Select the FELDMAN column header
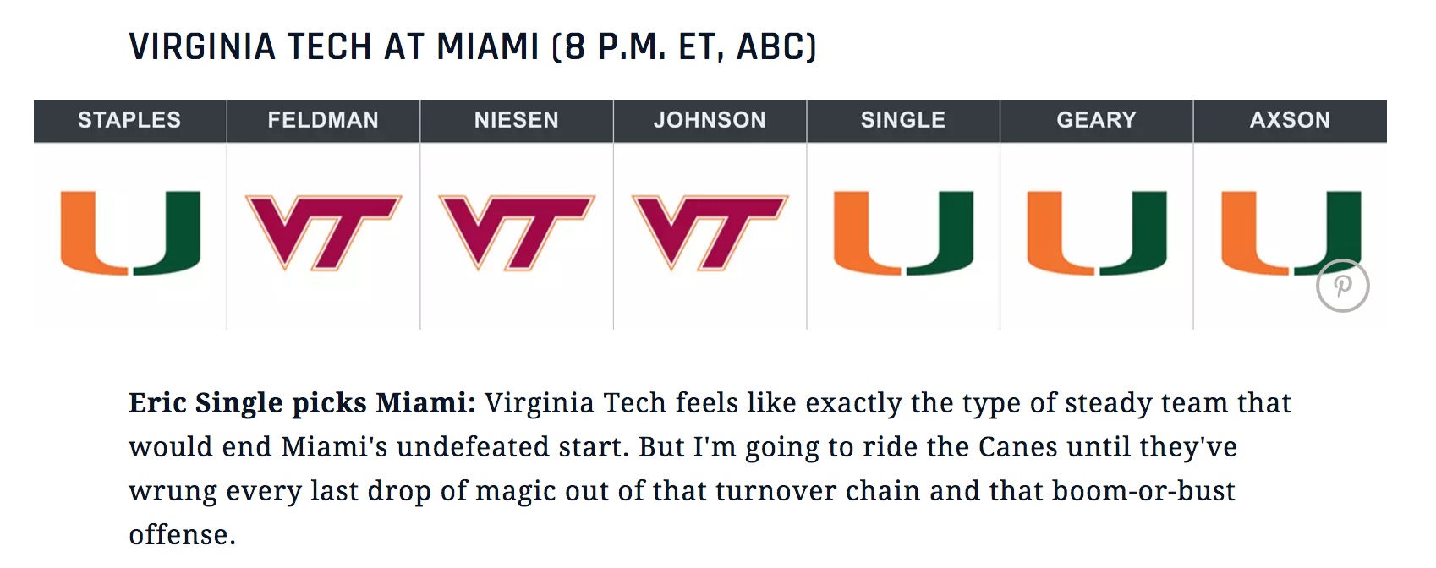This screenshot has height=568, width=1436. coord(323,121)
